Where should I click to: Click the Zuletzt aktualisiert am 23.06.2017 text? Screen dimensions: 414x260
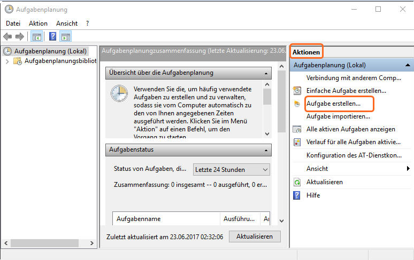pos(165,237)
